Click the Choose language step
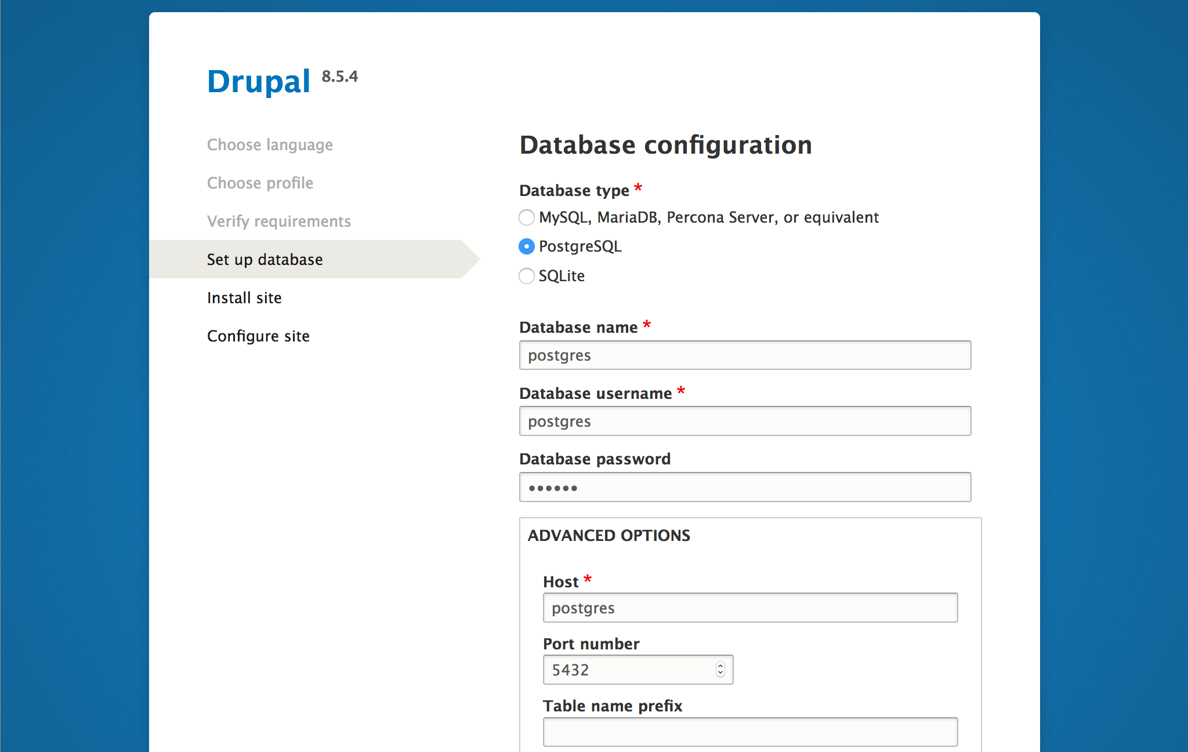 tap(270, 144)
